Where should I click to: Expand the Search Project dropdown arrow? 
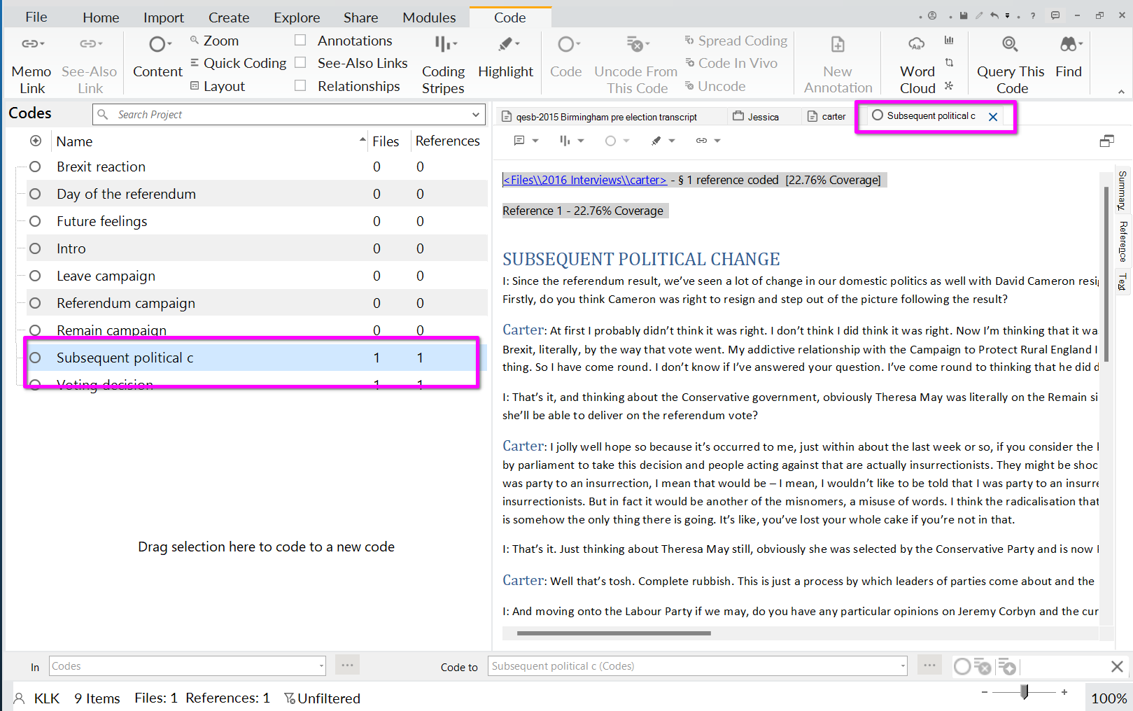pos(476,115)
